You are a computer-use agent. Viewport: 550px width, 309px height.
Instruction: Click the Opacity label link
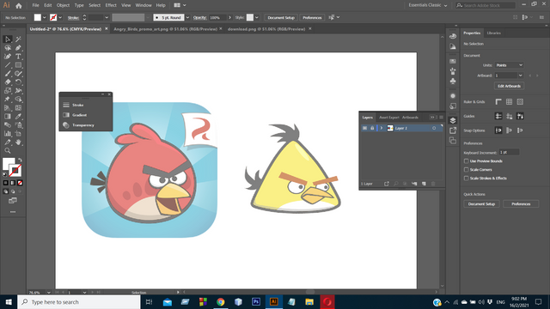click(x=199, y=17)
